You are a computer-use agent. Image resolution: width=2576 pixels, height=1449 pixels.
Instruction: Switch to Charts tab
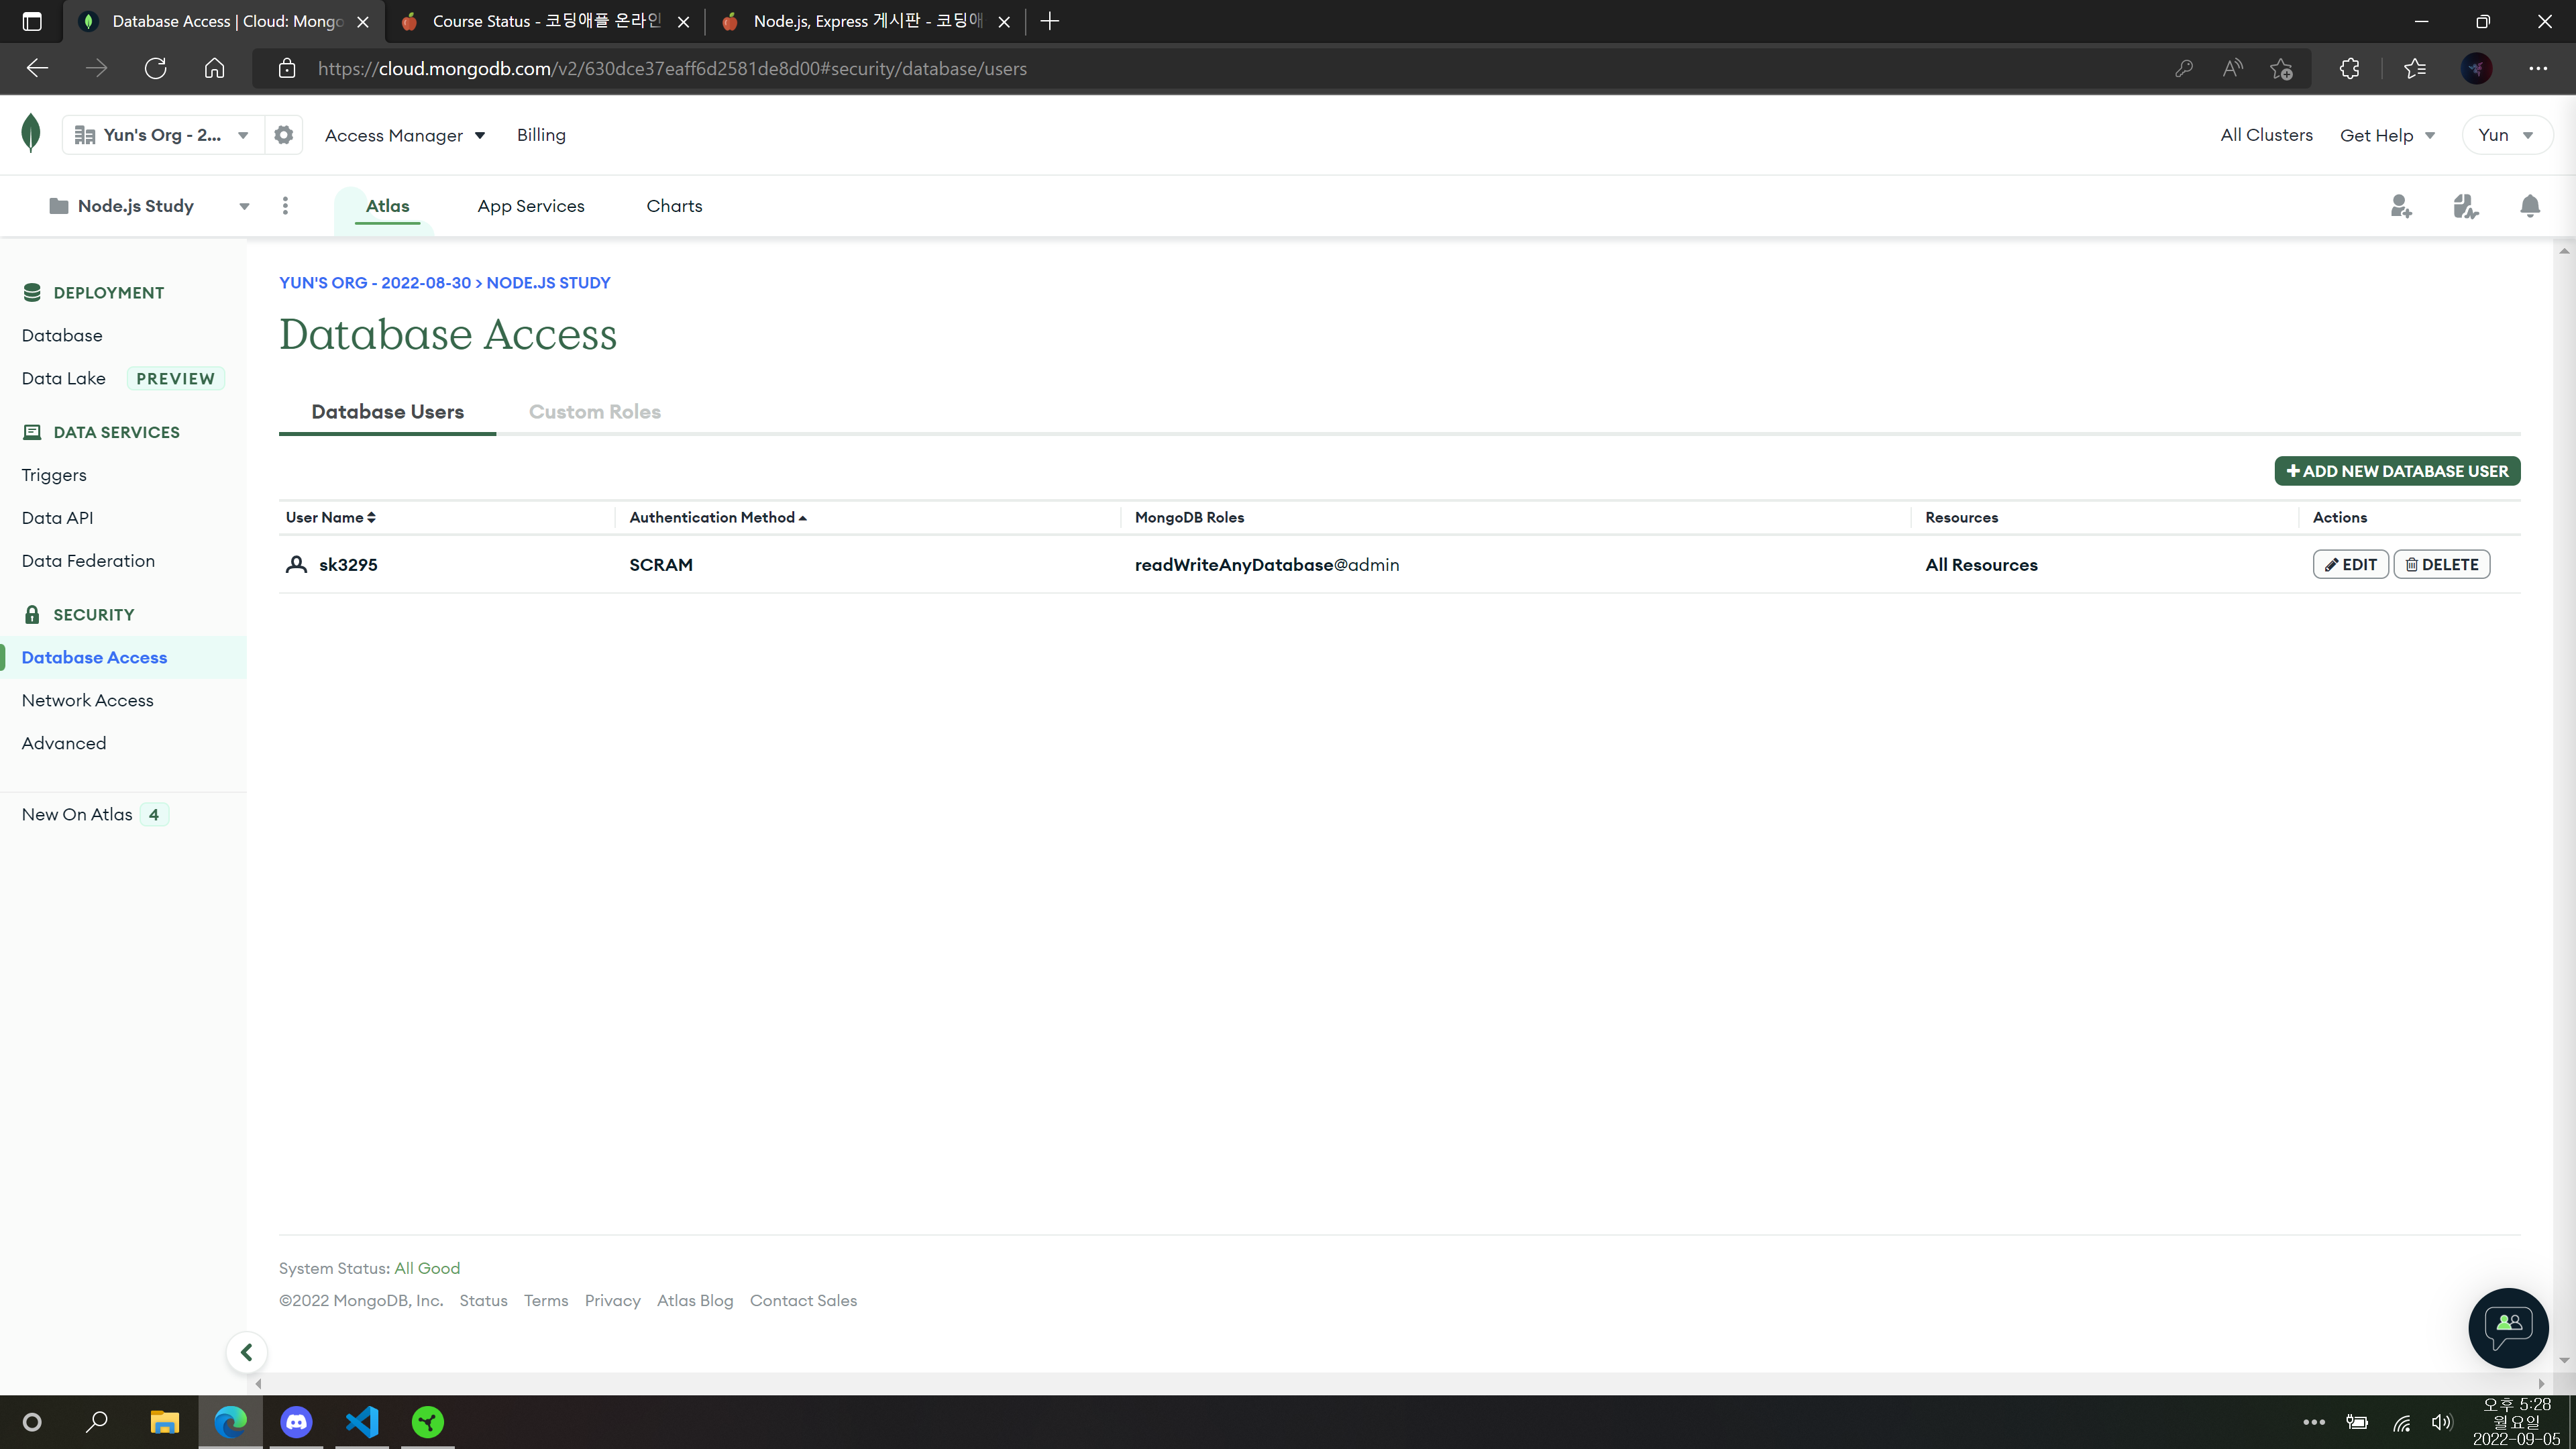(x=674, y=206)
